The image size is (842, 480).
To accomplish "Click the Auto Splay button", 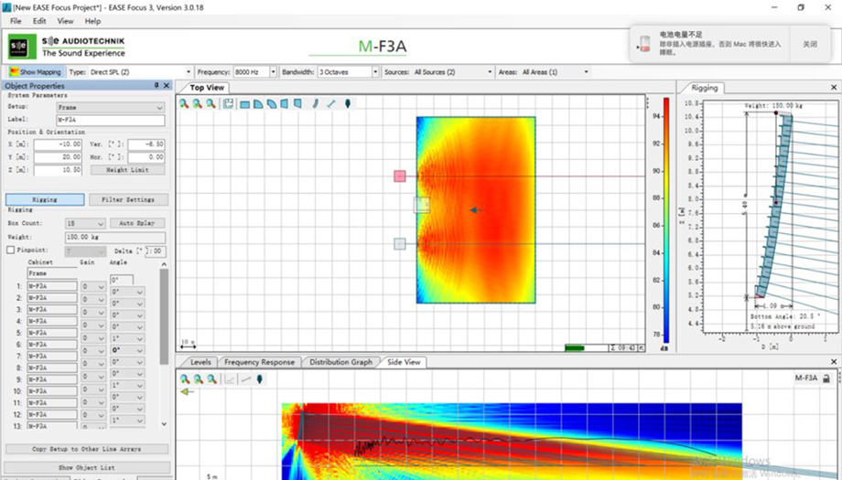I will tap(137, 223).
